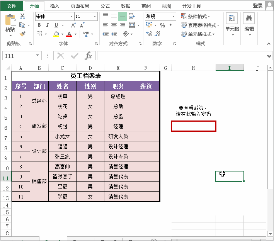Image resolution: width=274 pixels, height=241 pixels.
Task: Click 登录 Sign in
Action: coord(257,5)
